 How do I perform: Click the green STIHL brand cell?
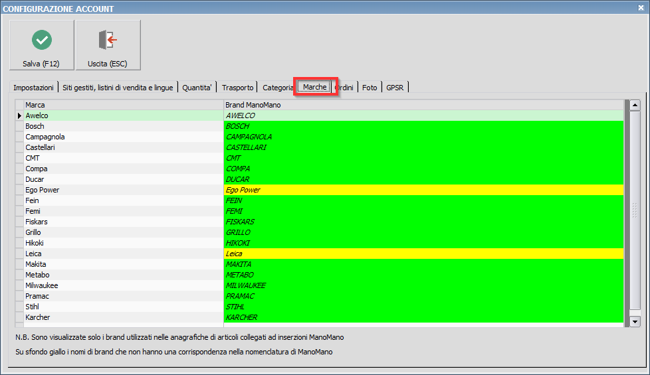(423, 307)
